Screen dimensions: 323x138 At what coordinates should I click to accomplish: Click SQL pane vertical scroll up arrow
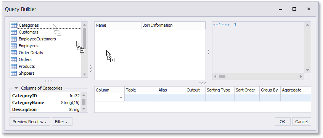click(307, 25)
